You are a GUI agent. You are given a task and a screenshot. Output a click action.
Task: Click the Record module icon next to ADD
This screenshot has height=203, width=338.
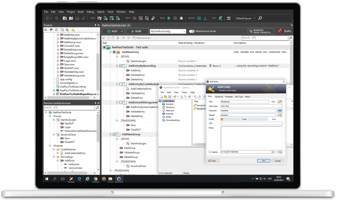pos(99,18)
